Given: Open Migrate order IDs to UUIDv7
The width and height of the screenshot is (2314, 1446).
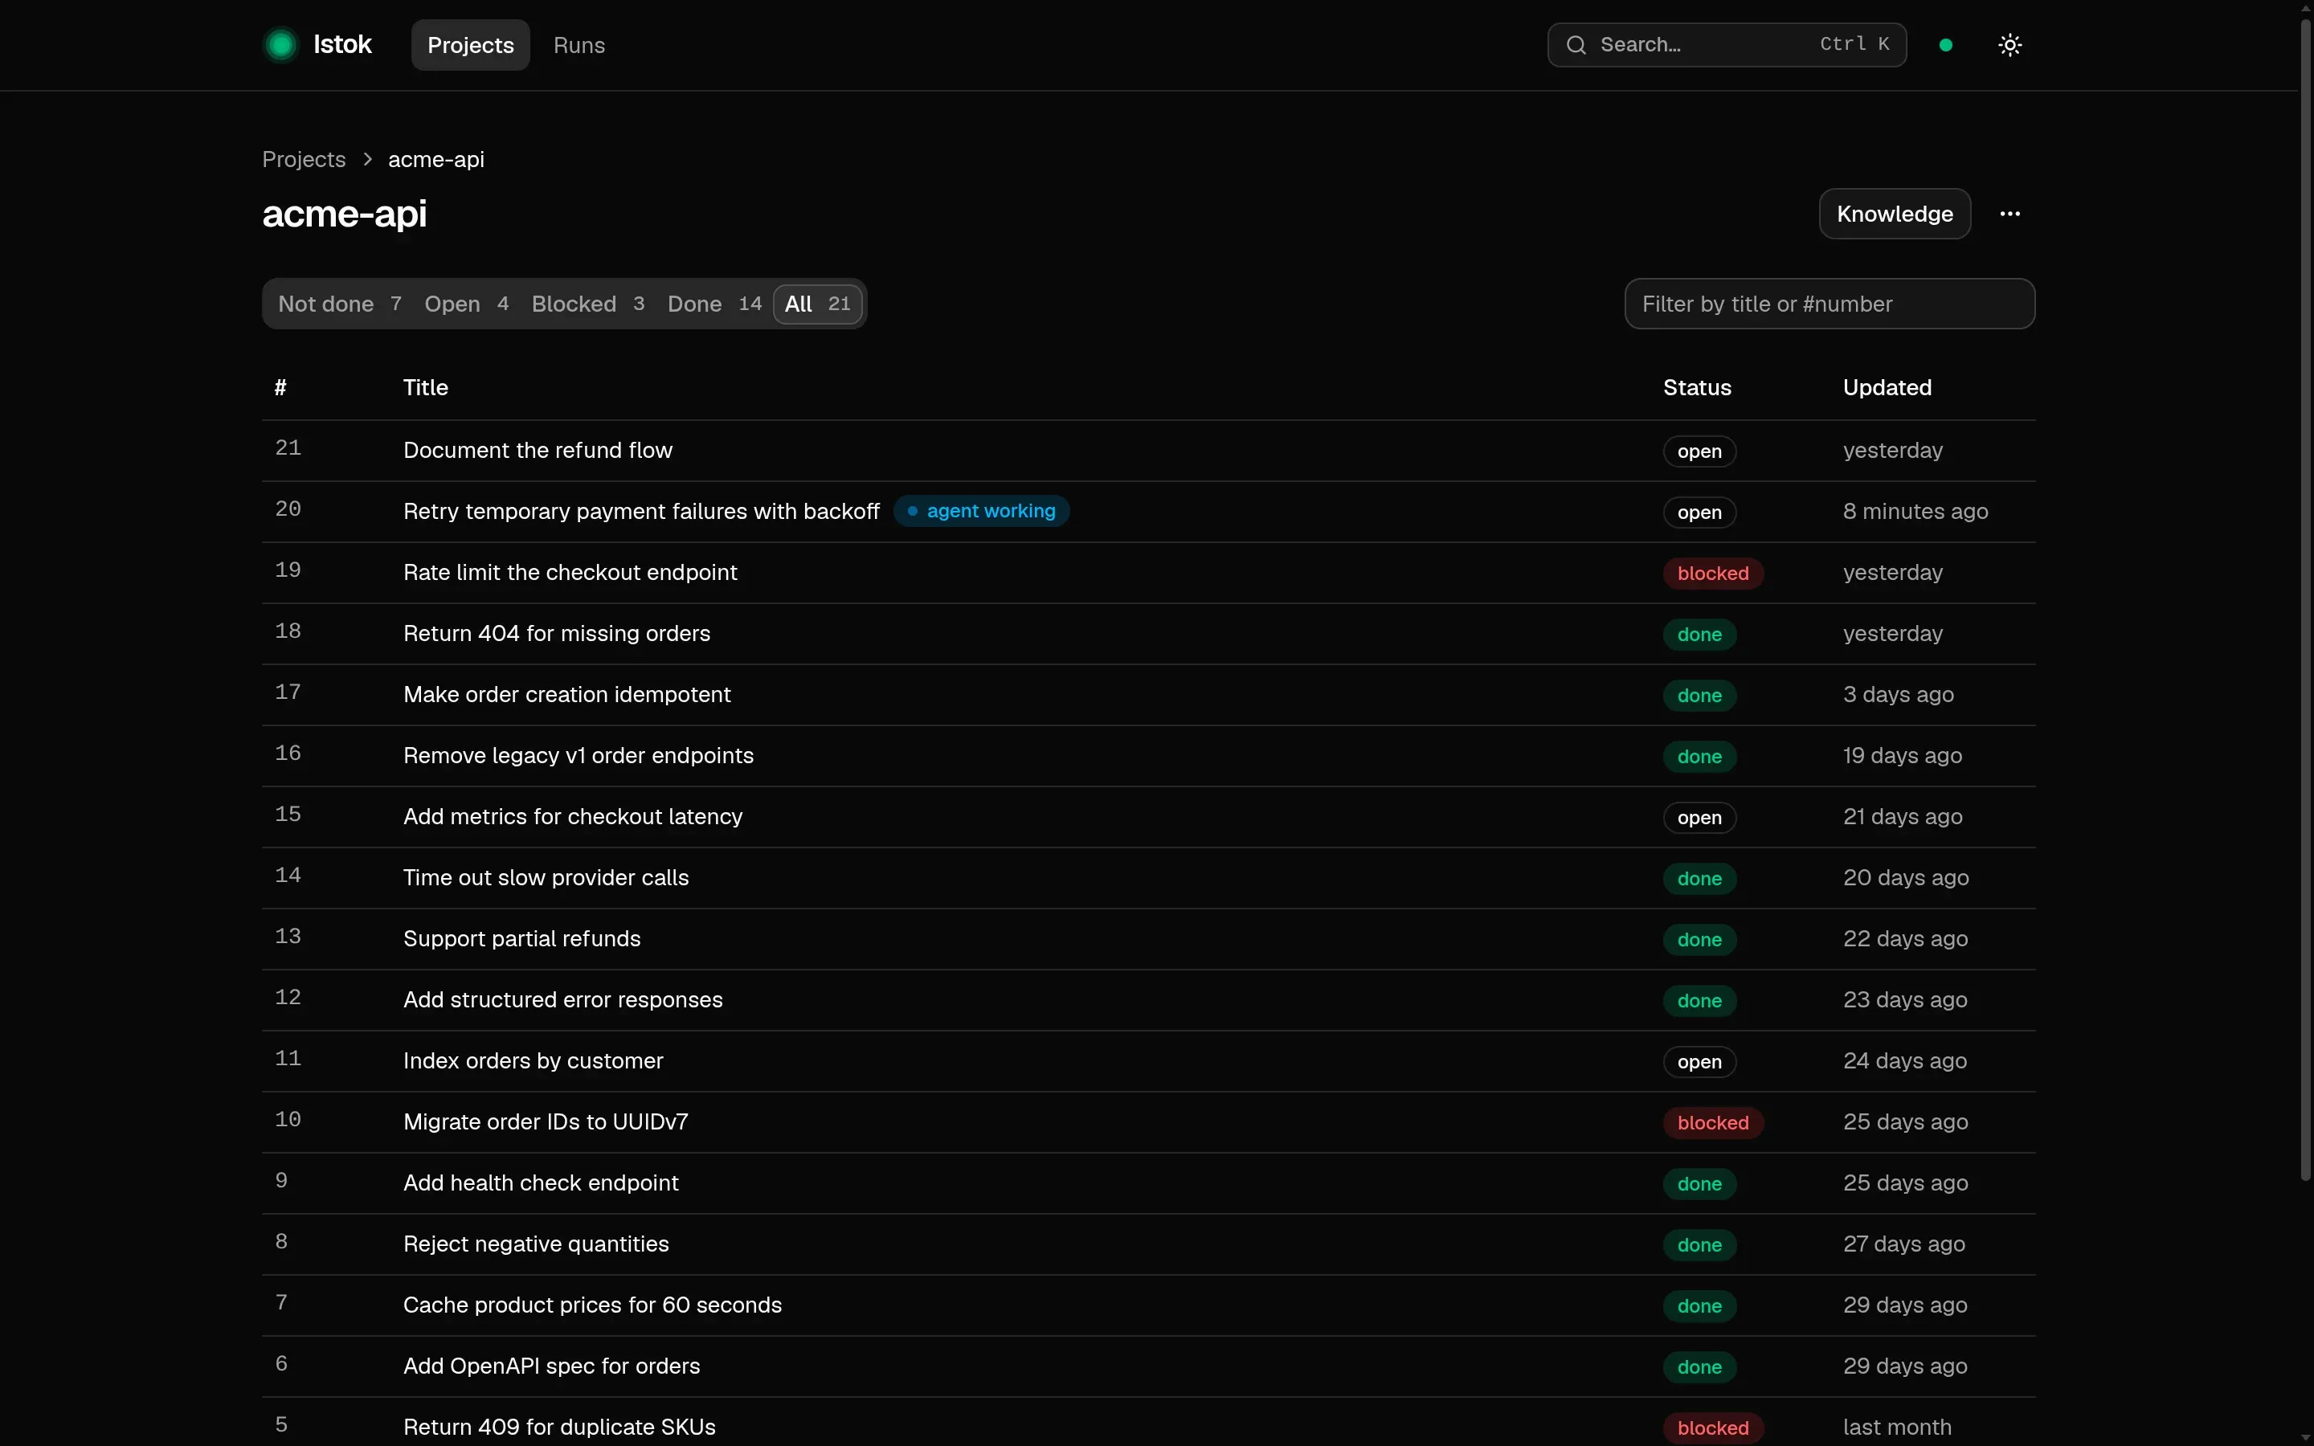Looking at the screenshot, I should click(546, 1121).
